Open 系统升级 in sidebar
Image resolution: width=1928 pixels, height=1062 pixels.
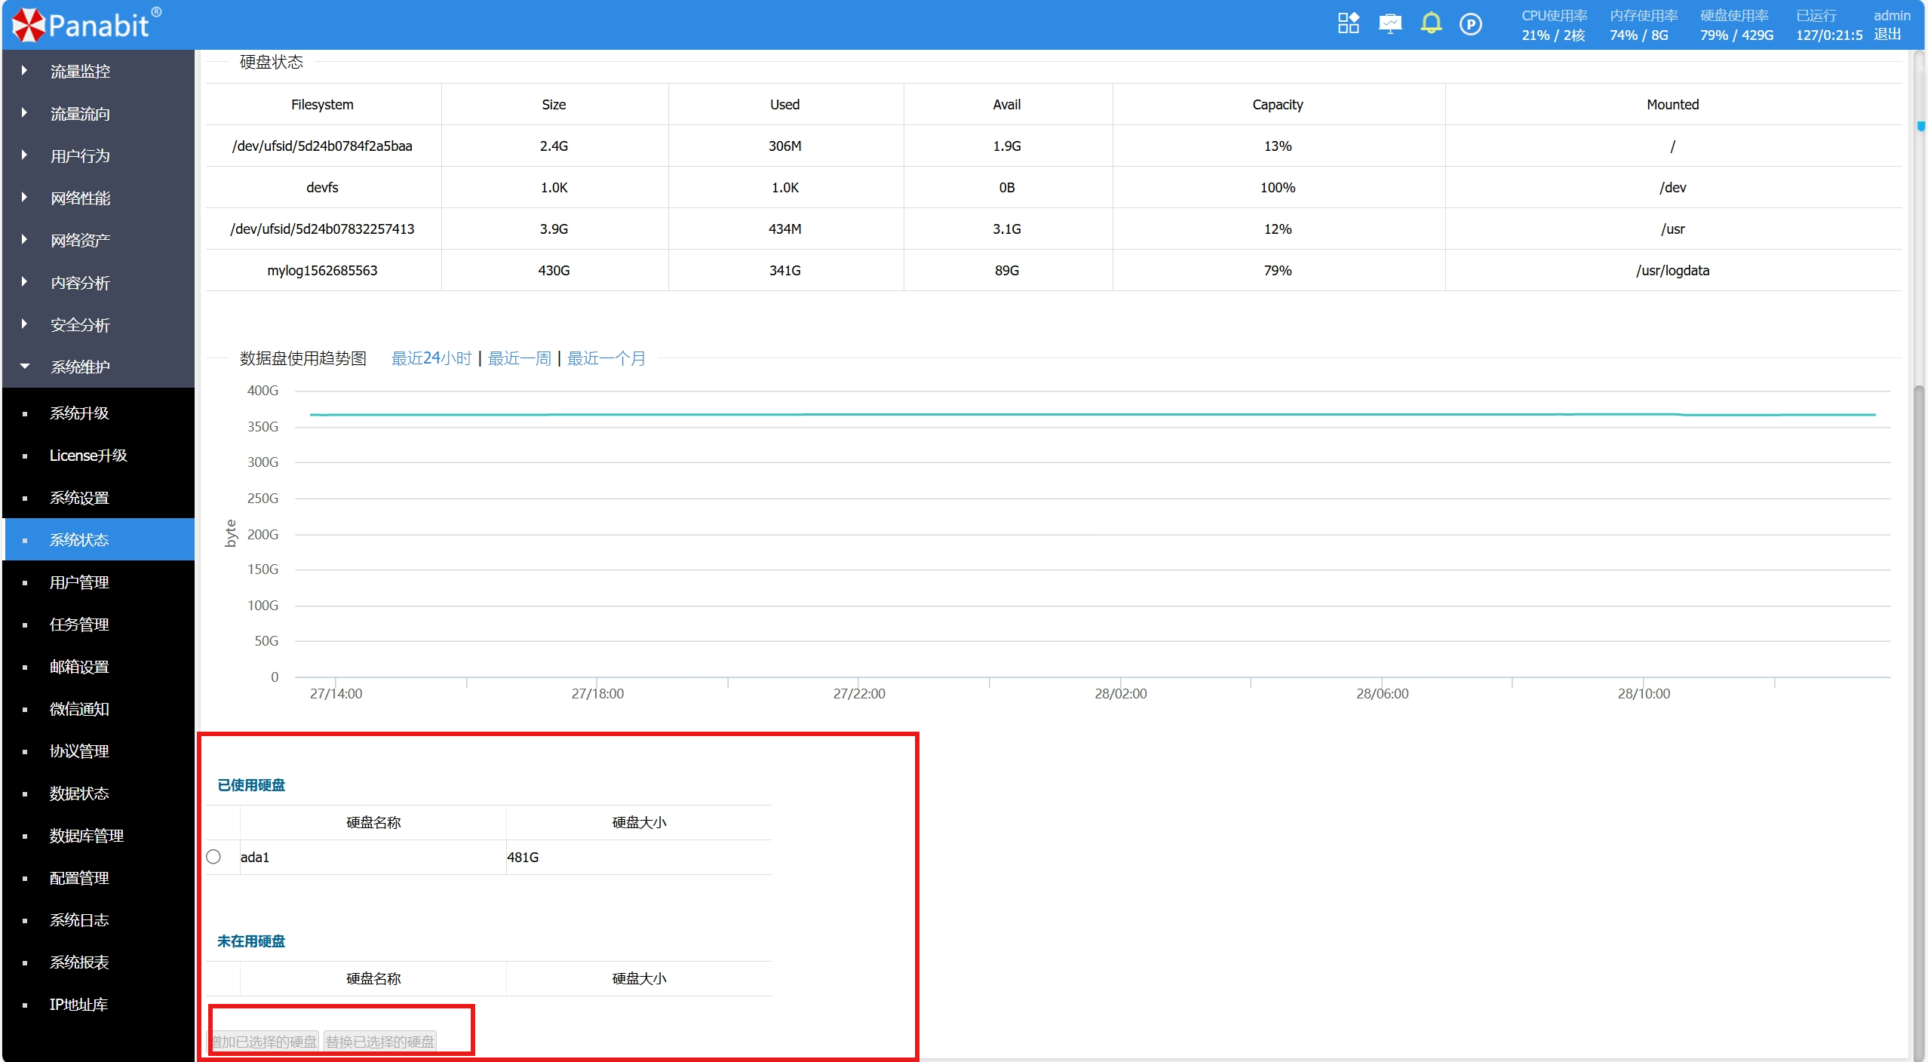pyautogui.click(x=98, y=413)
